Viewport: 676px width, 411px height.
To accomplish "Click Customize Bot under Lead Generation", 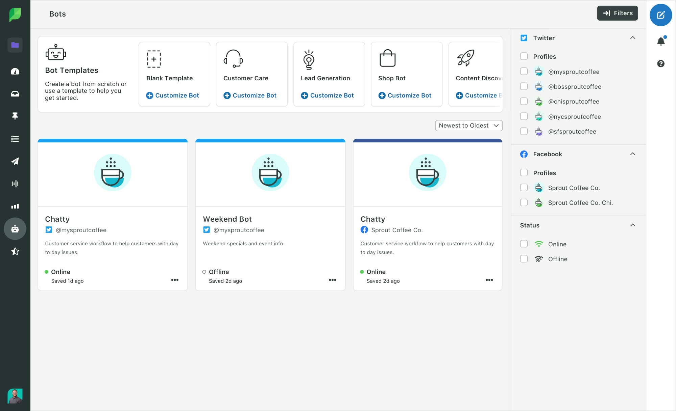I will click(327, 95).
